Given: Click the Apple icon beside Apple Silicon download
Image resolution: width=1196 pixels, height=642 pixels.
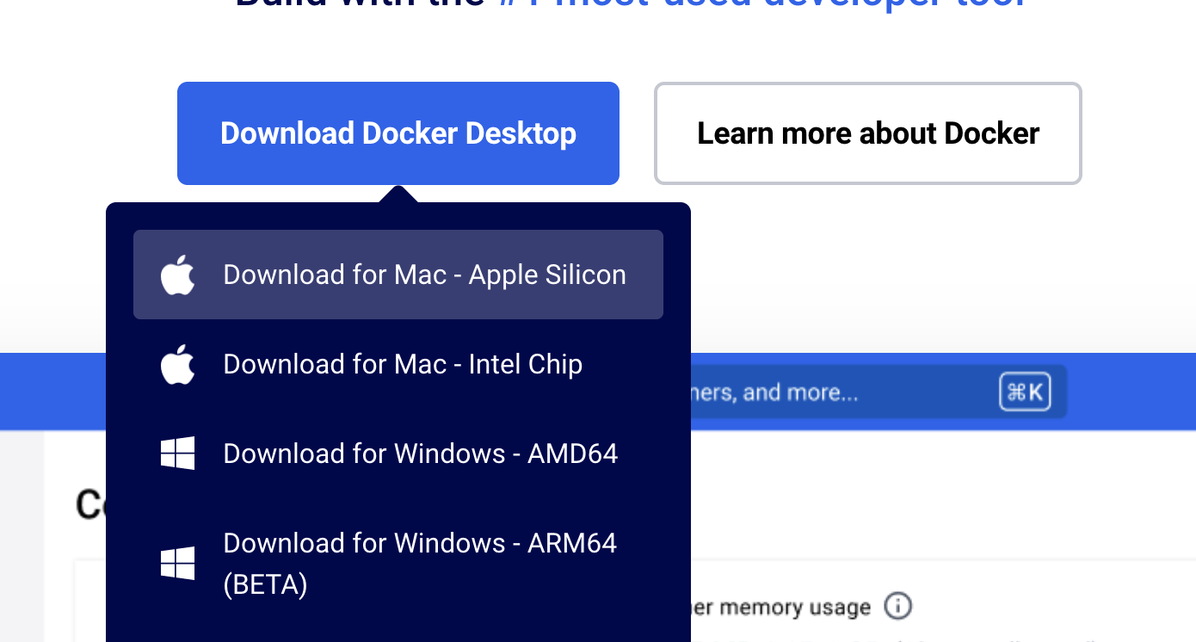Looking at the screenshot, I should click(177, 274).
